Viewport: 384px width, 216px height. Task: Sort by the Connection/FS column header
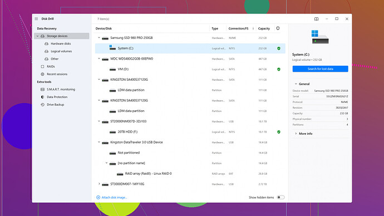pyautogui.click(x=238, y=28)
